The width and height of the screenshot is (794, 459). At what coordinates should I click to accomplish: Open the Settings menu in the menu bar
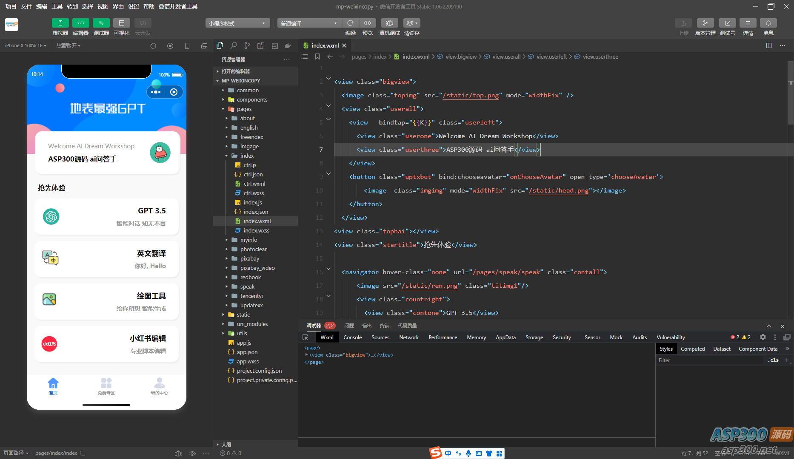click(x=134, y=6)
